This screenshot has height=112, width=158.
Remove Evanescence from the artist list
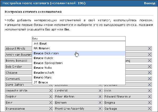(x=51, y=109)
